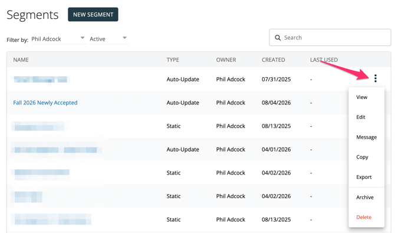395x233 pixels.
Task: Sort by the CREATED column header
Action: pos(274,60)
